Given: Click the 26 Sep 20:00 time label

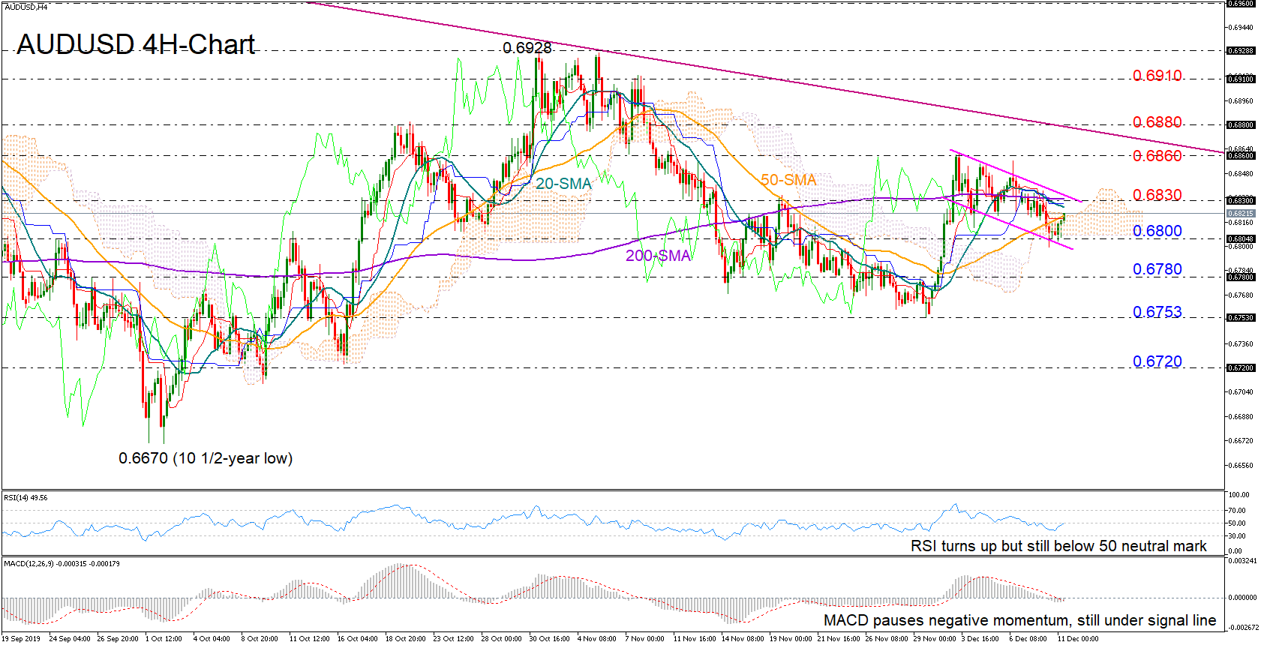Looking at the screenshot, I should [117, 639].
